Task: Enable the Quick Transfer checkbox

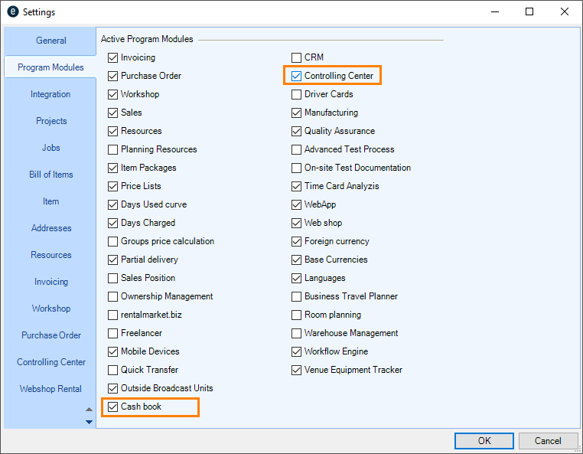Action: (x=113, y=370)
